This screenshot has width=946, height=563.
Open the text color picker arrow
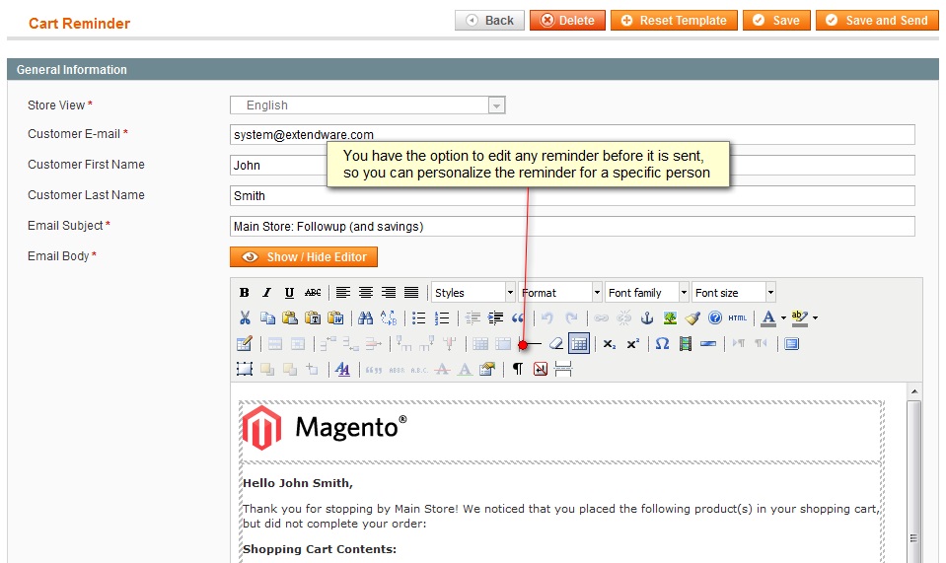[x=783, y=318]
